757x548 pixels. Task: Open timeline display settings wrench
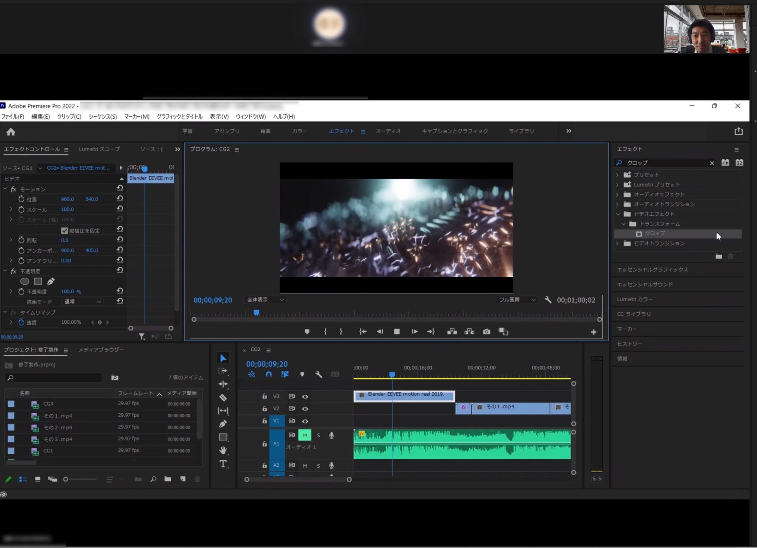pos(319,374)
